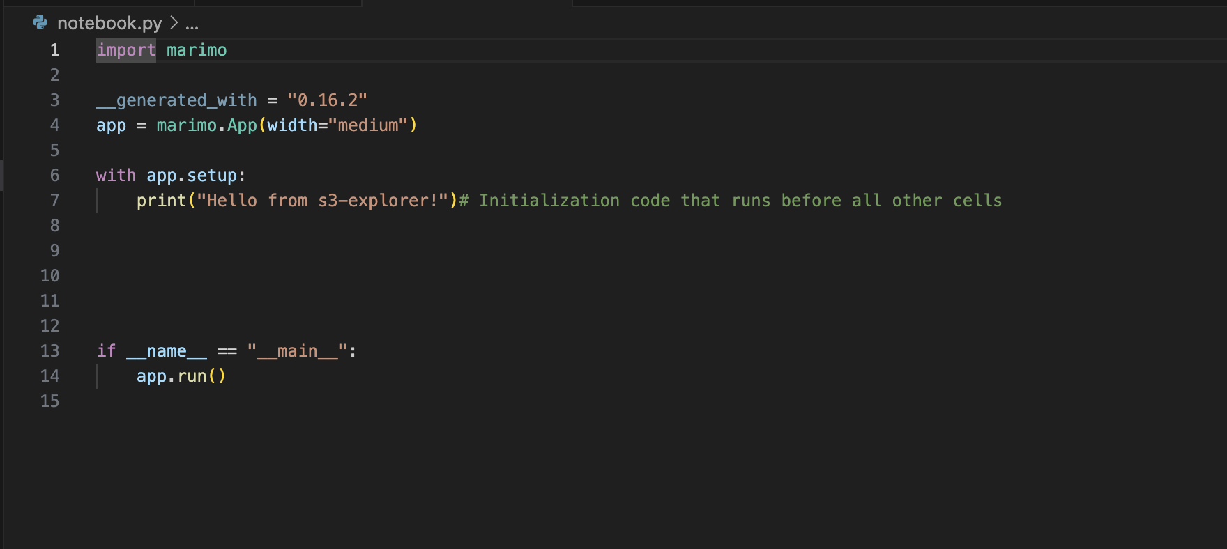The image size is (1227, 549).
Task: Click 'run' in app.run()
Action: click(x=192, y=376)
